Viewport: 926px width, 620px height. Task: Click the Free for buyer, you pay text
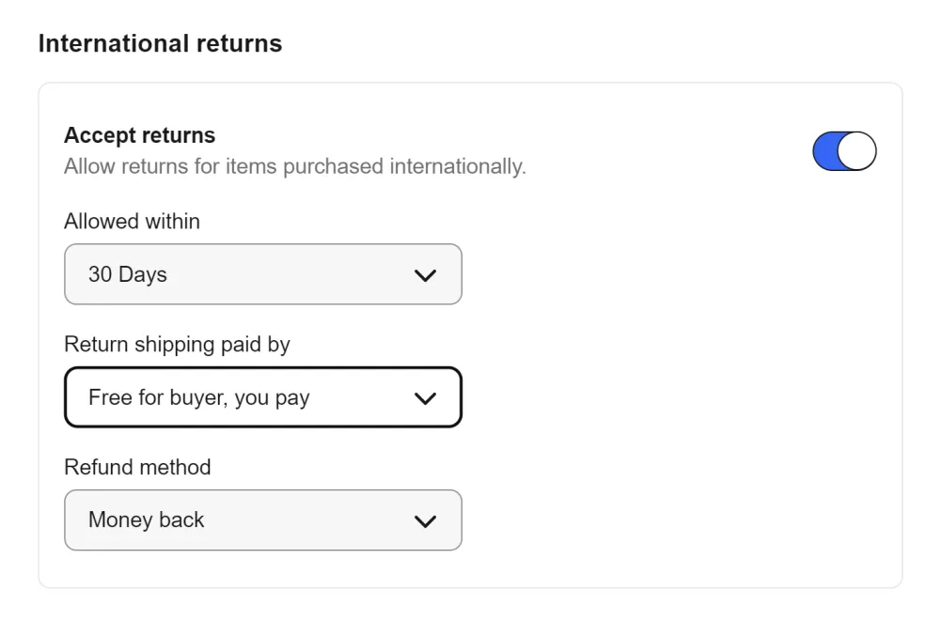click(x=198, y=397)
